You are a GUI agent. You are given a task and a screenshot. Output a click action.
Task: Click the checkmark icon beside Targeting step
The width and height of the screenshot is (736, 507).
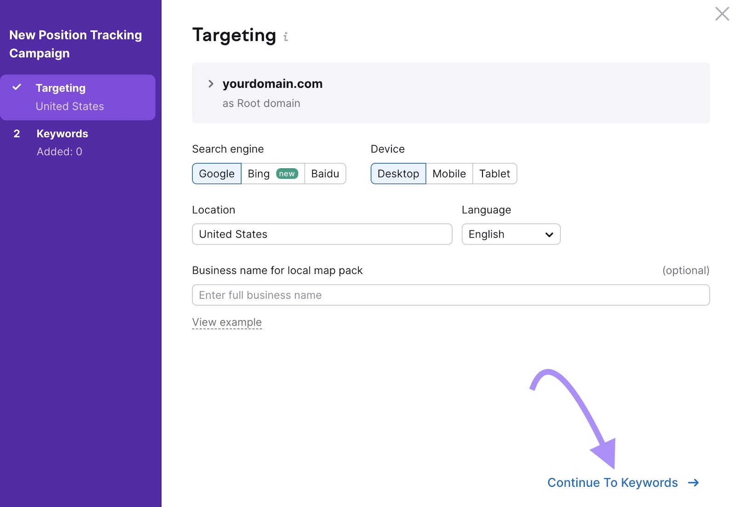click(x=17, y=87)
